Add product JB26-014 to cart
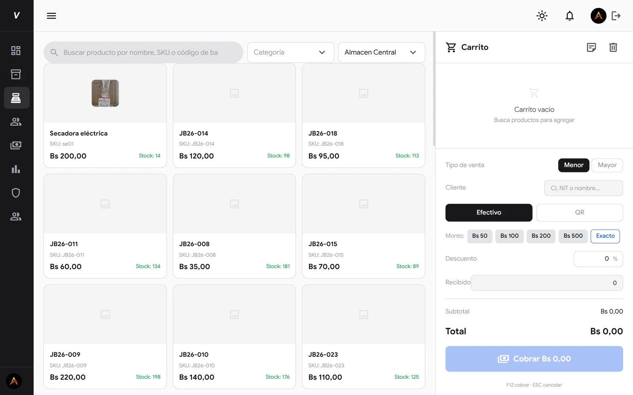 234,116
